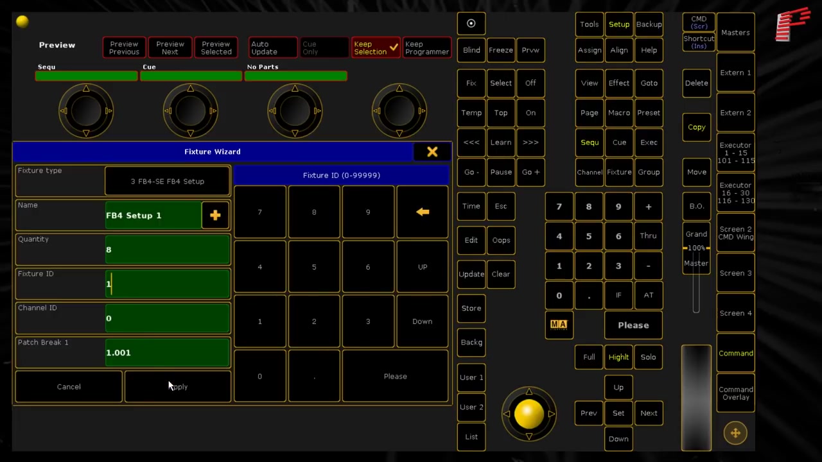This screenshot has width=822, height=462.
Task: Click the yellow backspace arrow on keypad
Action: (423, 212)
